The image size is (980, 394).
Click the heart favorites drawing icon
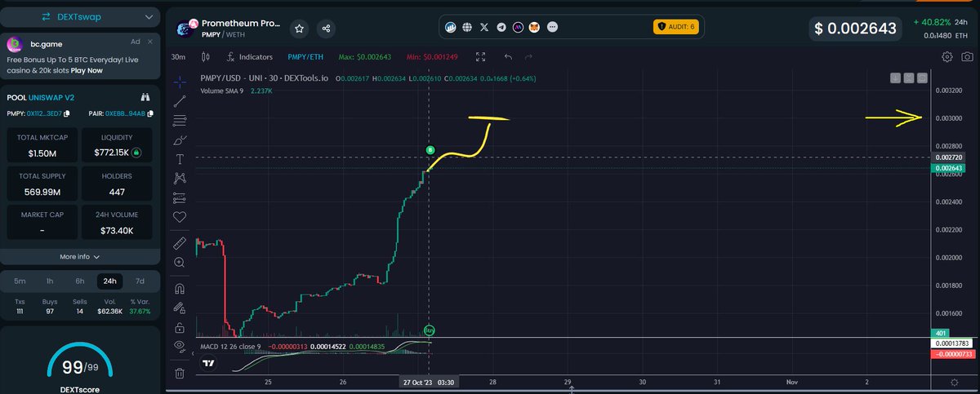tap(180, 217)
